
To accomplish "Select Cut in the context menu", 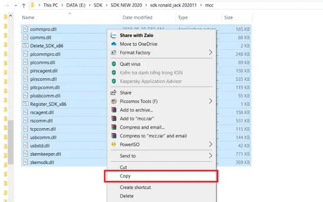I will point(123,168).
